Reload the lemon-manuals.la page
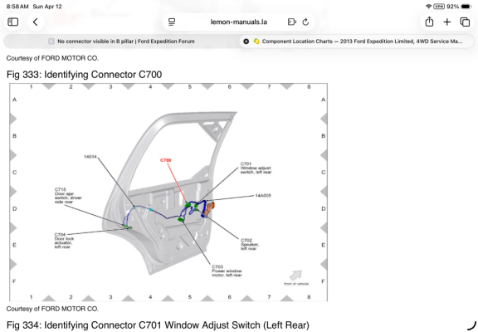The height and width of the screenshot is (332, 478). pos(305,22)
